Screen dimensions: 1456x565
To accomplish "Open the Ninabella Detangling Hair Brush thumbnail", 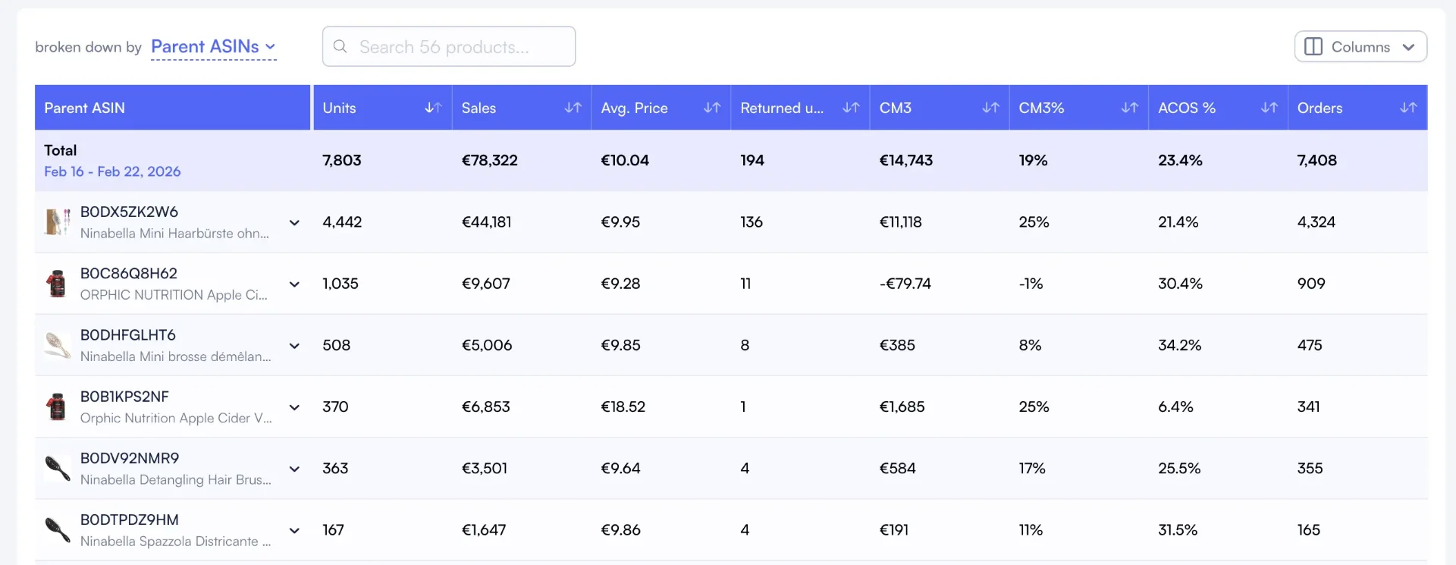I will pos(58,469).
